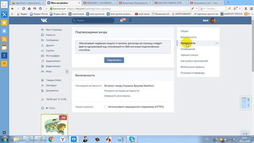
Task: Enable HTTPS secure connection checkbox
Action: pyautogui.click(x=106, y=107)
